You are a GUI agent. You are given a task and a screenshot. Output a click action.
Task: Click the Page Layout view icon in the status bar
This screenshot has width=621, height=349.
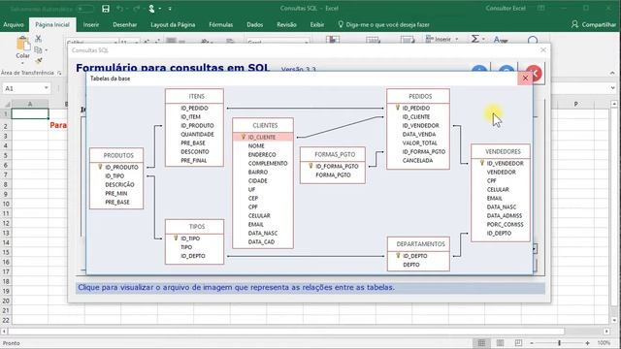[501, 343]
